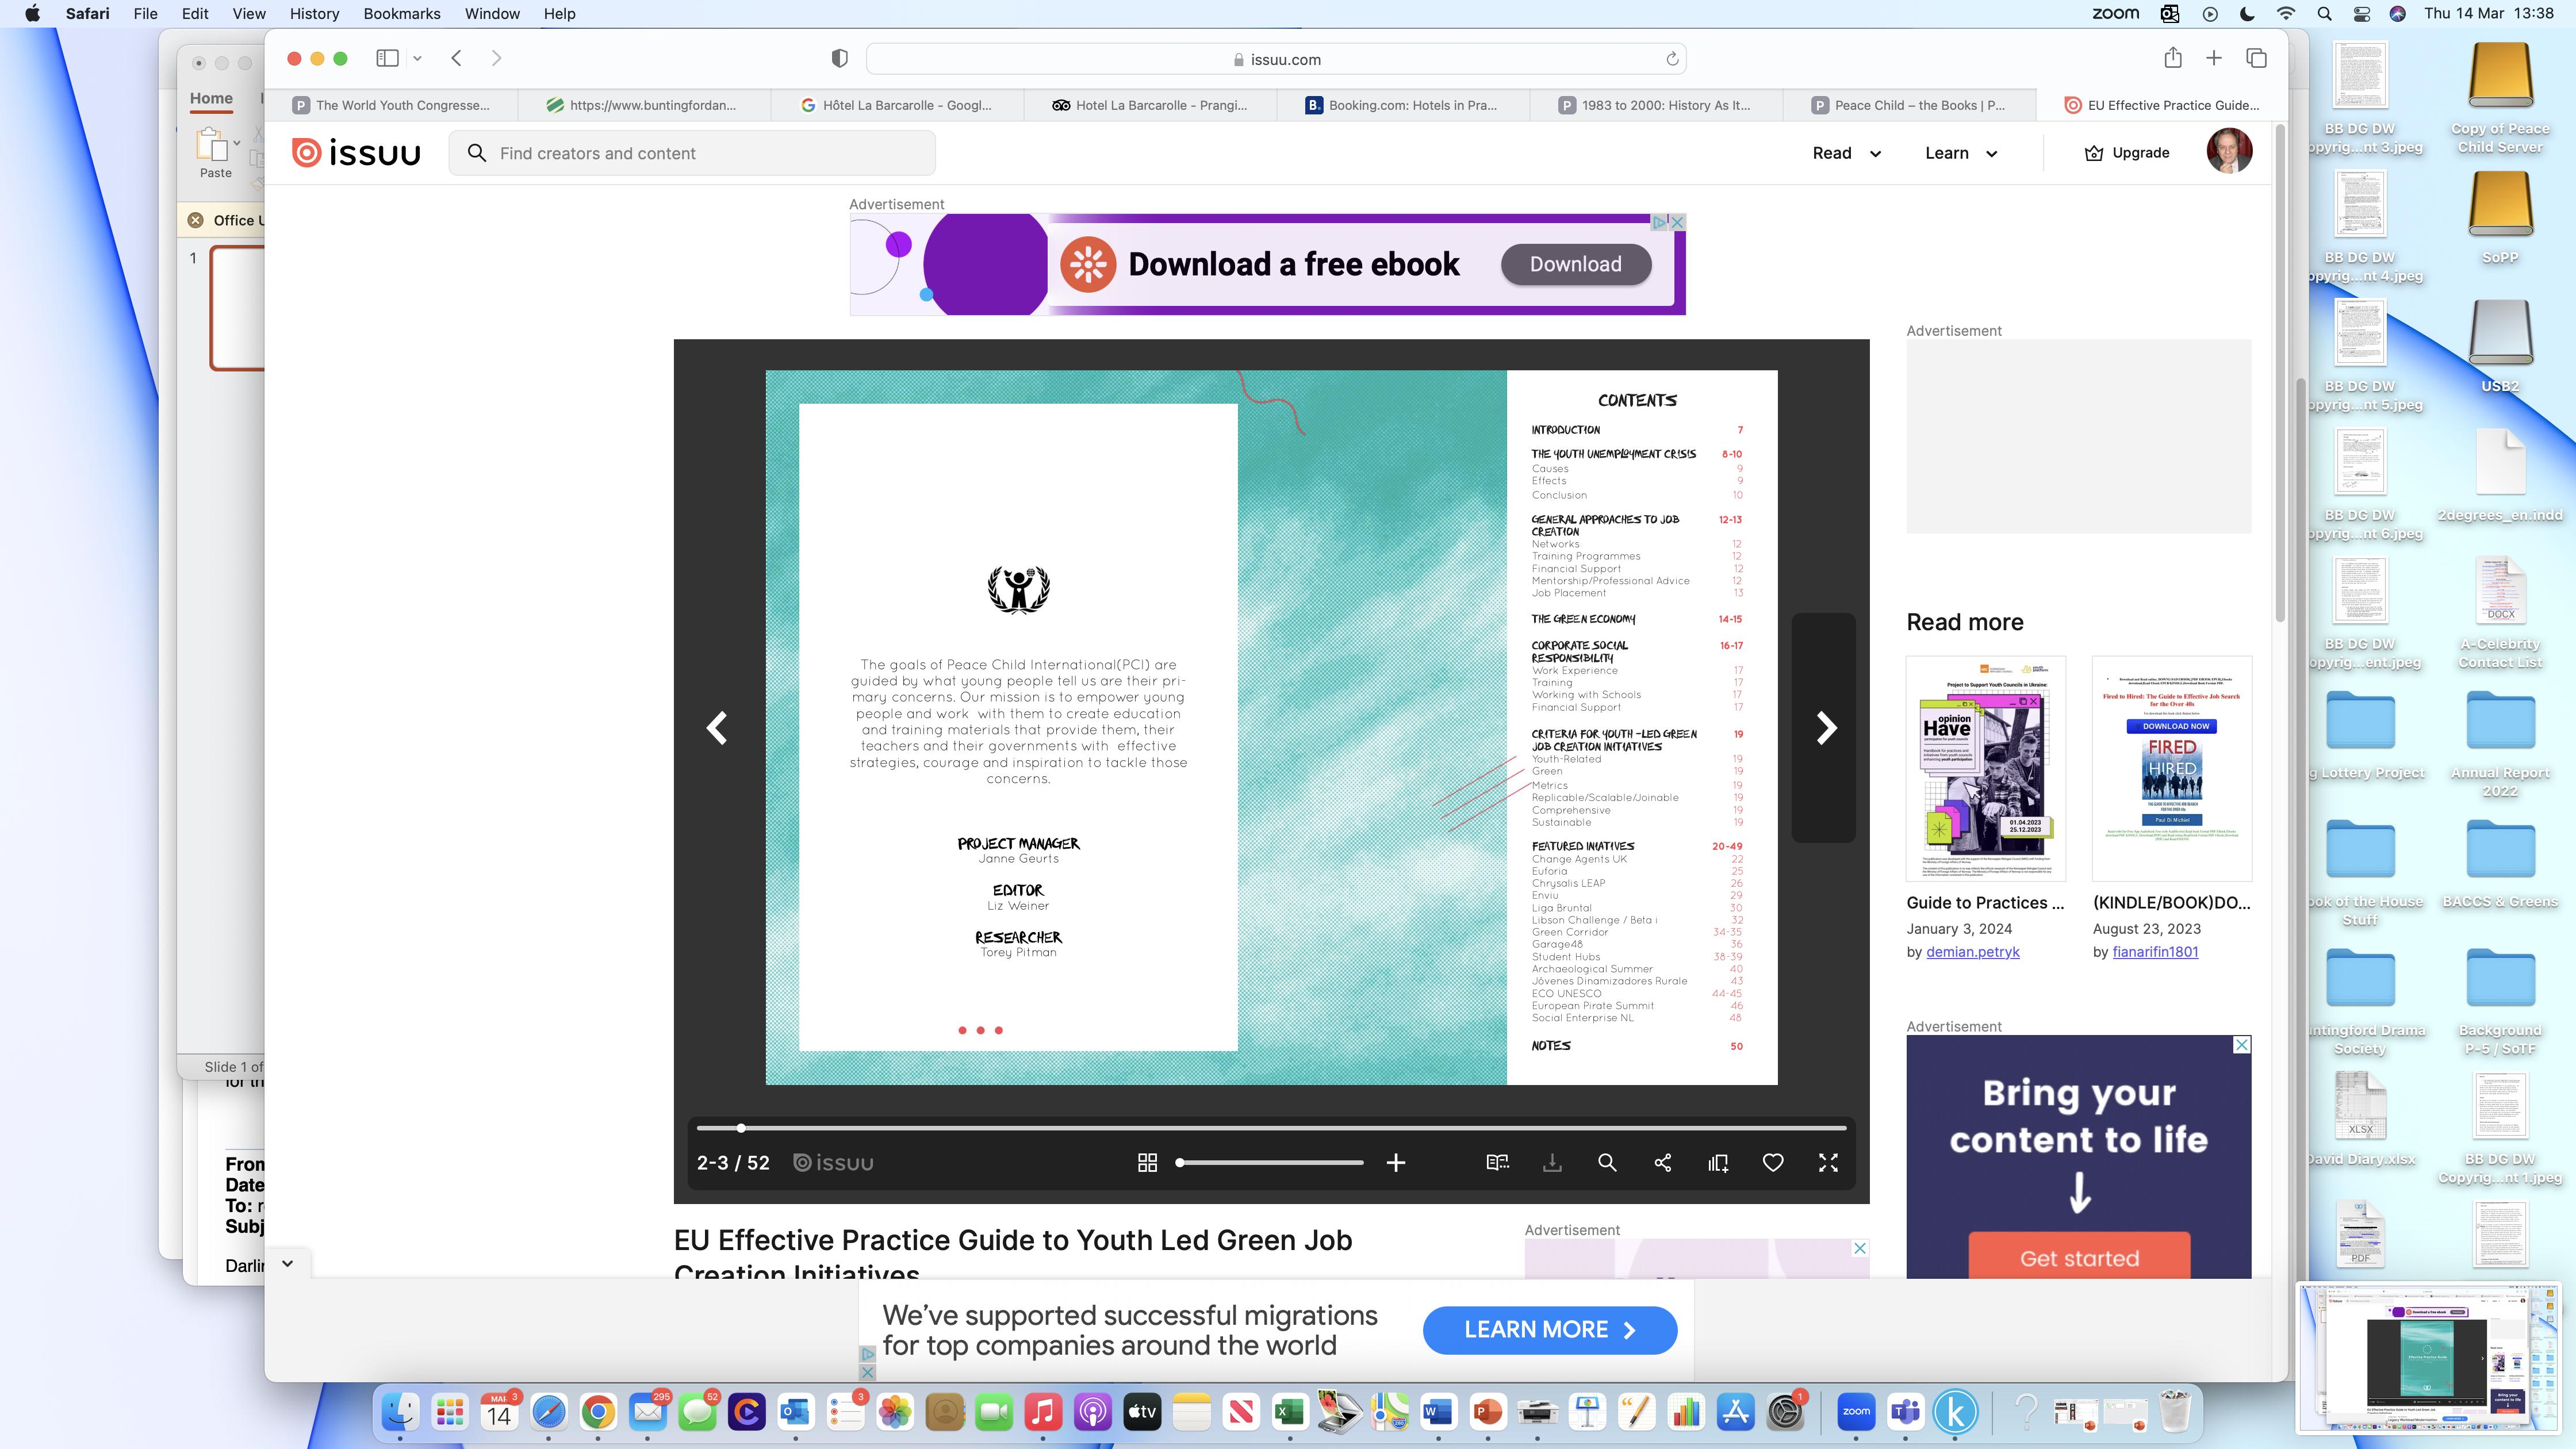Click the Upgrade button
Viewport: 2576px width, 1449px height.
pyautogui.click(x=2127, y=153)
